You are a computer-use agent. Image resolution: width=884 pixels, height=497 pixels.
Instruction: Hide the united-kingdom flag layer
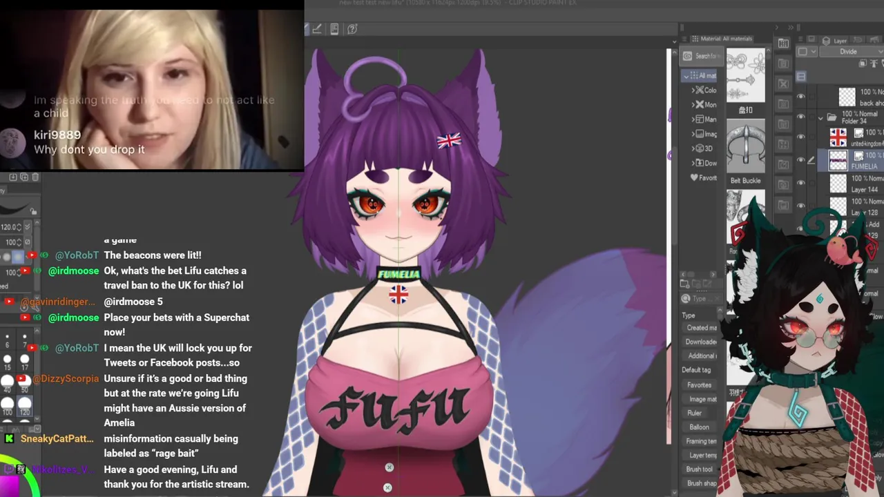point(800,137)
